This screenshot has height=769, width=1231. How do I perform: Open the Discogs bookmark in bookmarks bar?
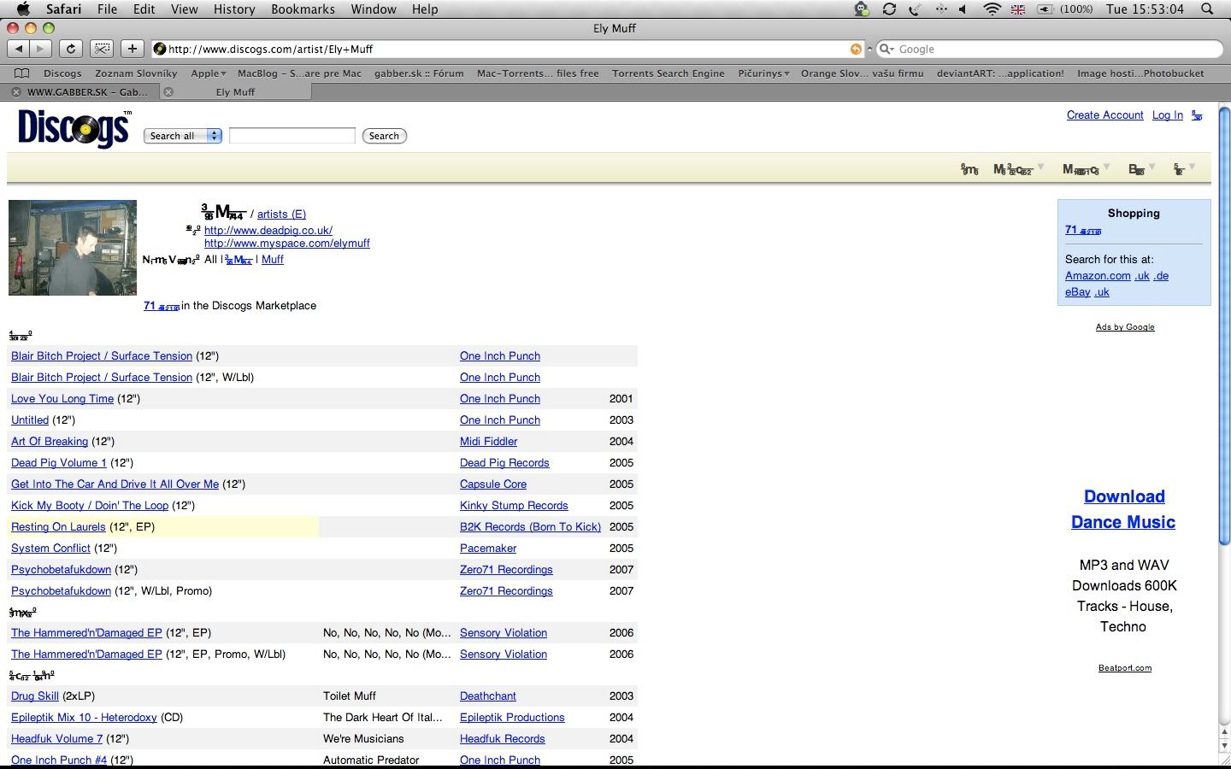(x=62, y=73)
